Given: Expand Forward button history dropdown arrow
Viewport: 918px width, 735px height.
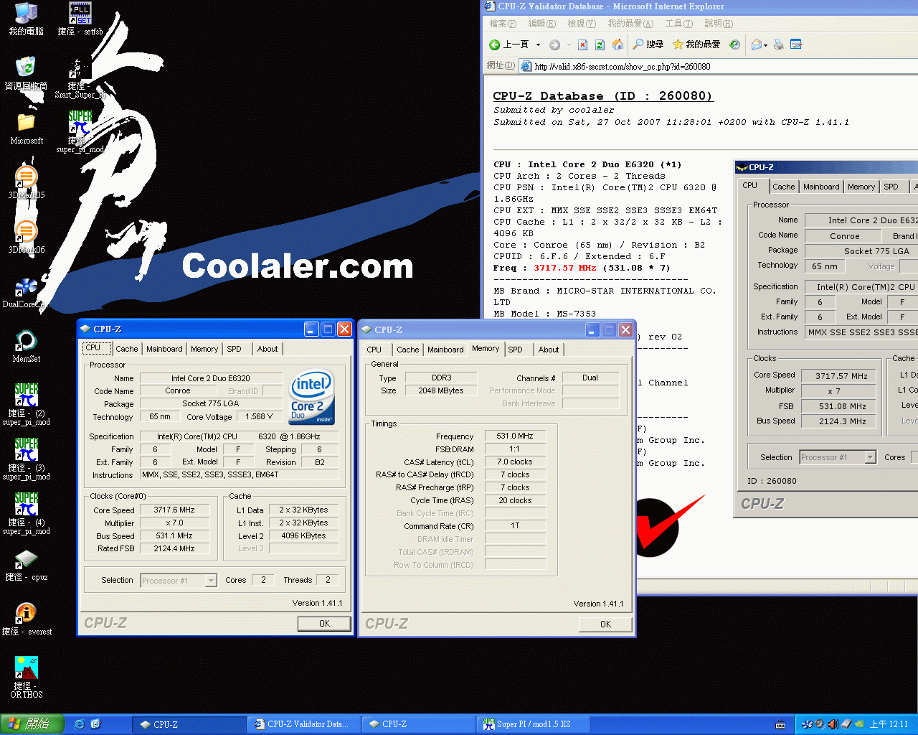Looking at the screenshot, I should click(569, 45).
